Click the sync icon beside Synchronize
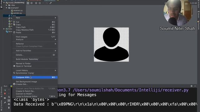The width and height of the screenshot is (200, 112). (14, 73)
